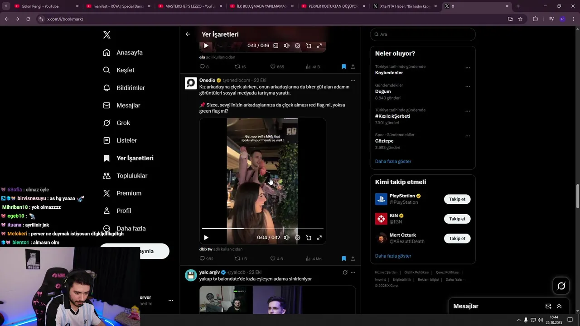Screen dimensions: 580x326
Task: Play the top video in feed
Action: click(206, 46)
